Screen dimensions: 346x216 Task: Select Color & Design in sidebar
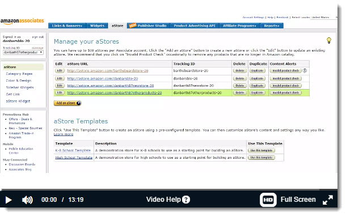(x=19, y=81)
